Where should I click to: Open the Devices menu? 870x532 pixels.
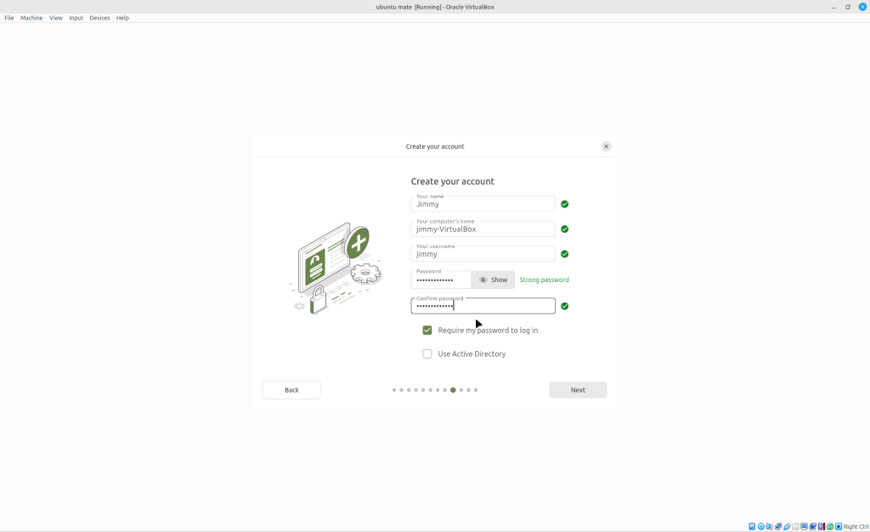99,18
